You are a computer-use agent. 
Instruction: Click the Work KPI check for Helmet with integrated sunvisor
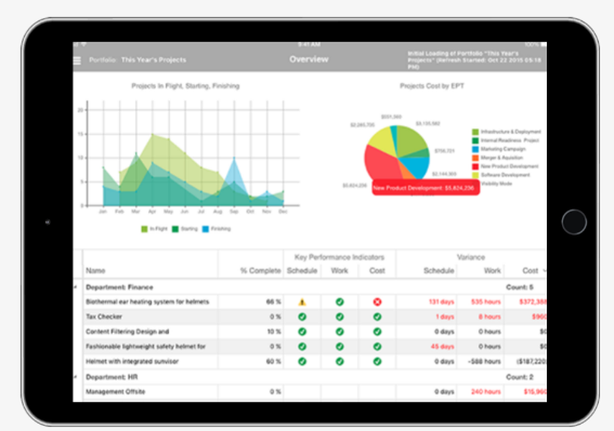click(340, 361)
